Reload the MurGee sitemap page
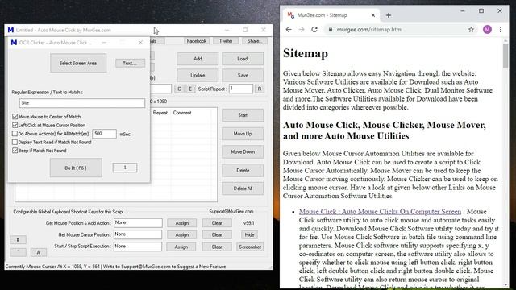 click(x=314, y=30)
